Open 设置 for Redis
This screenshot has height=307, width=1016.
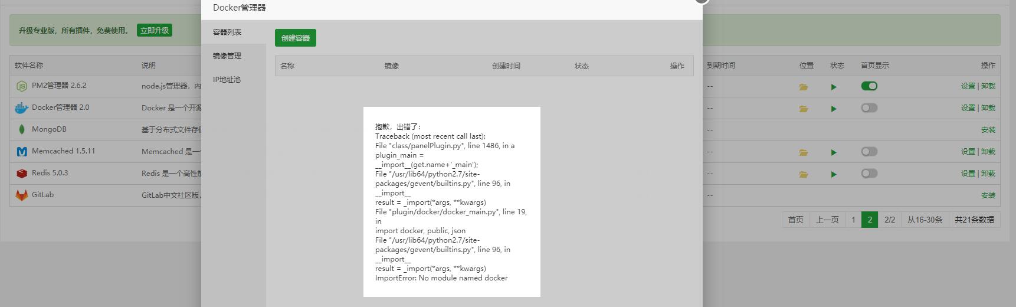pos(968,174)
